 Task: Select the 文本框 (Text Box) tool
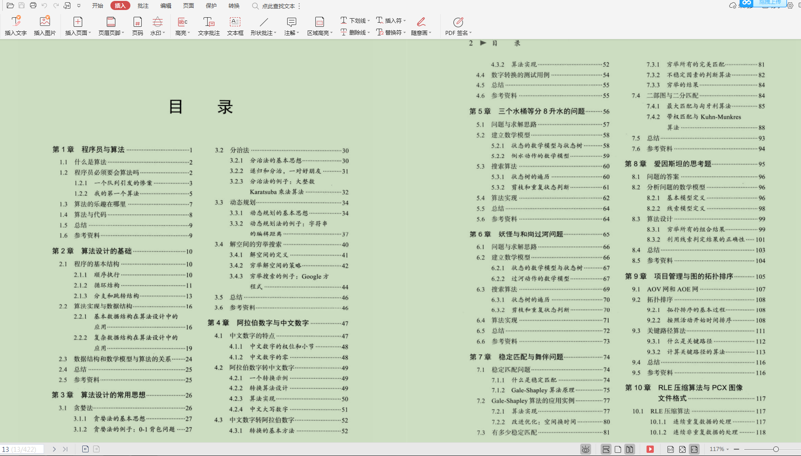pyautogui.click(x=235, y=25)
